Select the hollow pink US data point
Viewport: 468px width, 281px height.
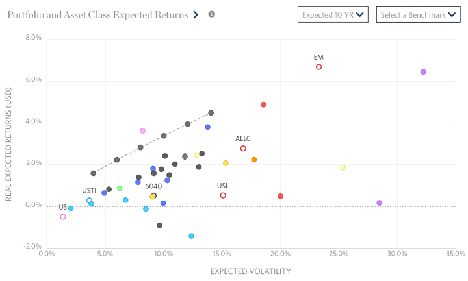click(63, 217)
